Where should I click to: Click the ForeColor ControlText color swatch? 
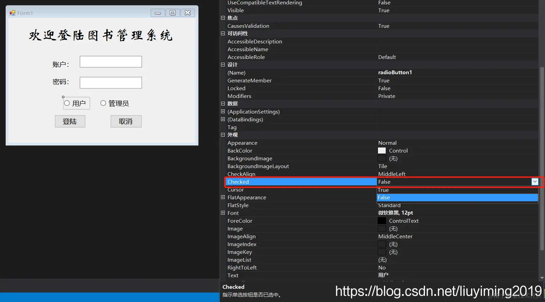coord(382,221)
